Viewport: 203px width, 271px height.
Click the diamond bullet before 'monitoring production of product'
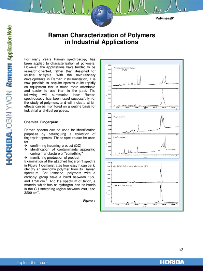[26, 157]
